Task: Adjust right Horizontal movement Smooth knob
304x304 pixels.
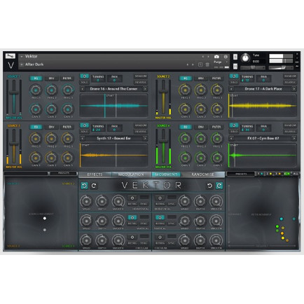Action: (x=216, y=201)
